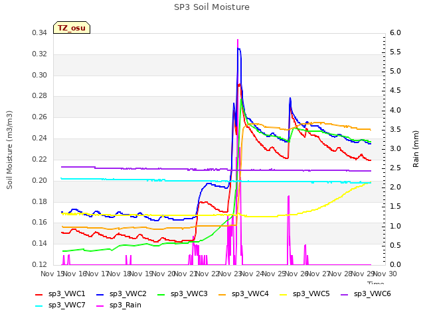Select sp3_VWC7 legend entry
Viewport: 425px width, 318px height.
click(x=60, y=305)
